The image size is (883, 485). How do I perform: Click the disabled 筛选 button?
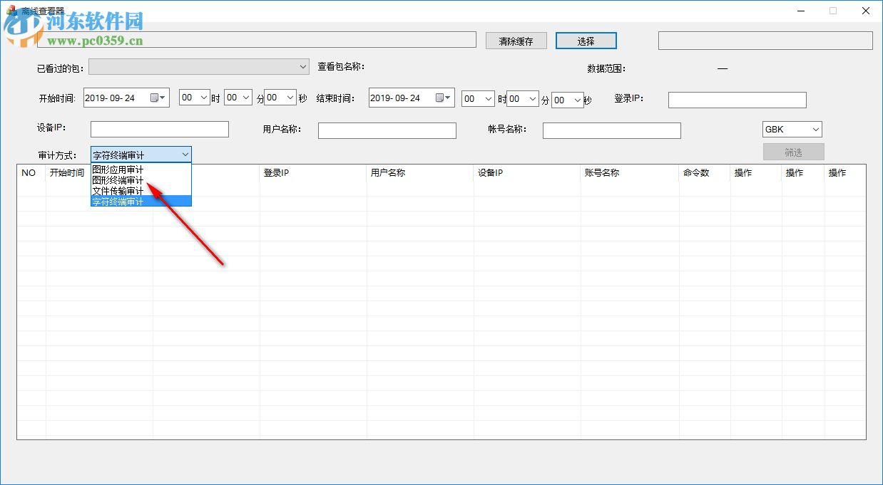[794, 152]
